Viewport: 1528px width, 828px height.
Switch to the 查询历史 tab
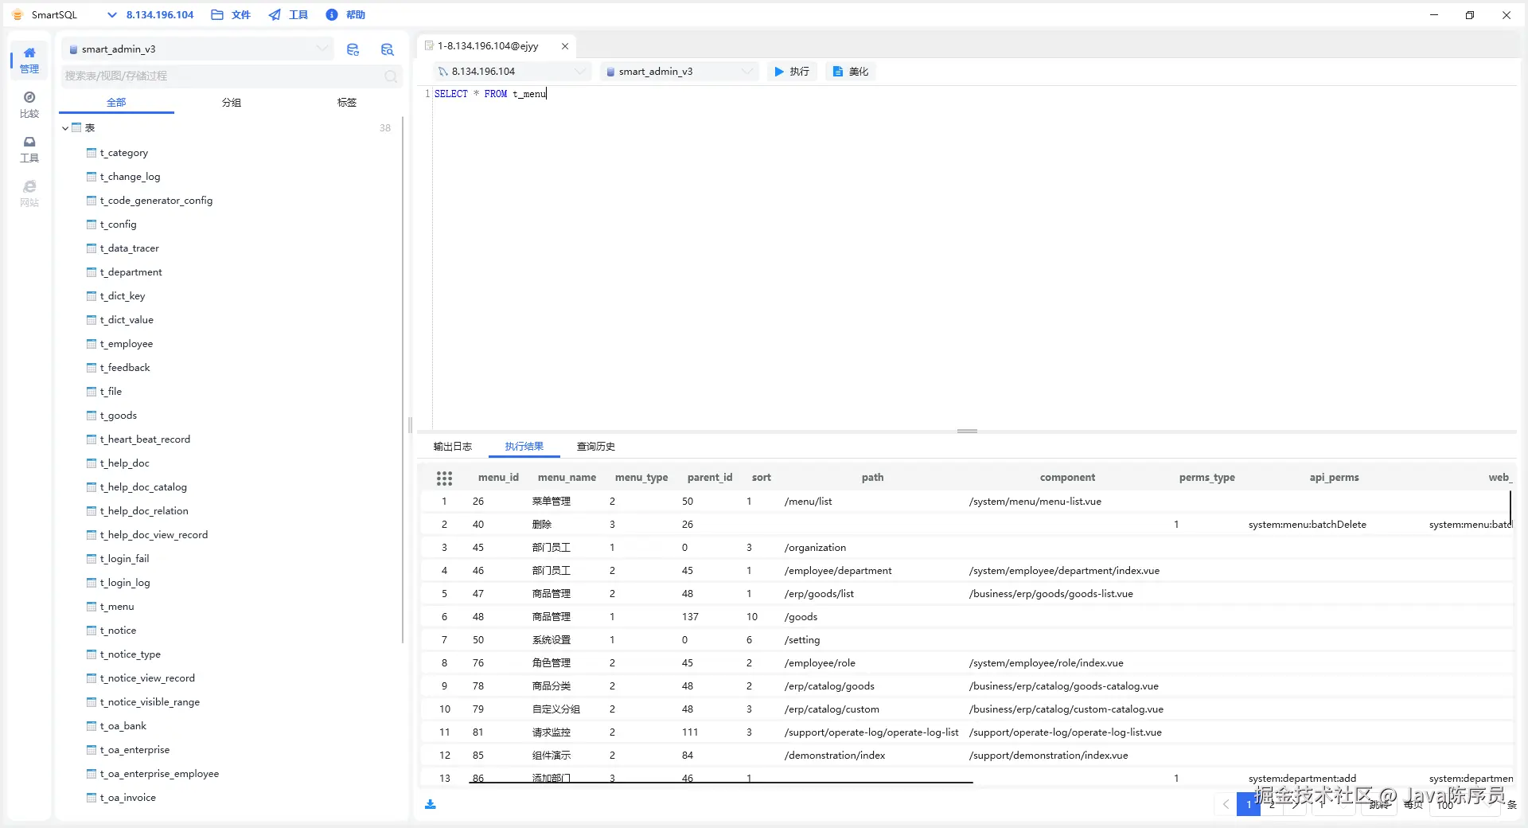point(596,447)
